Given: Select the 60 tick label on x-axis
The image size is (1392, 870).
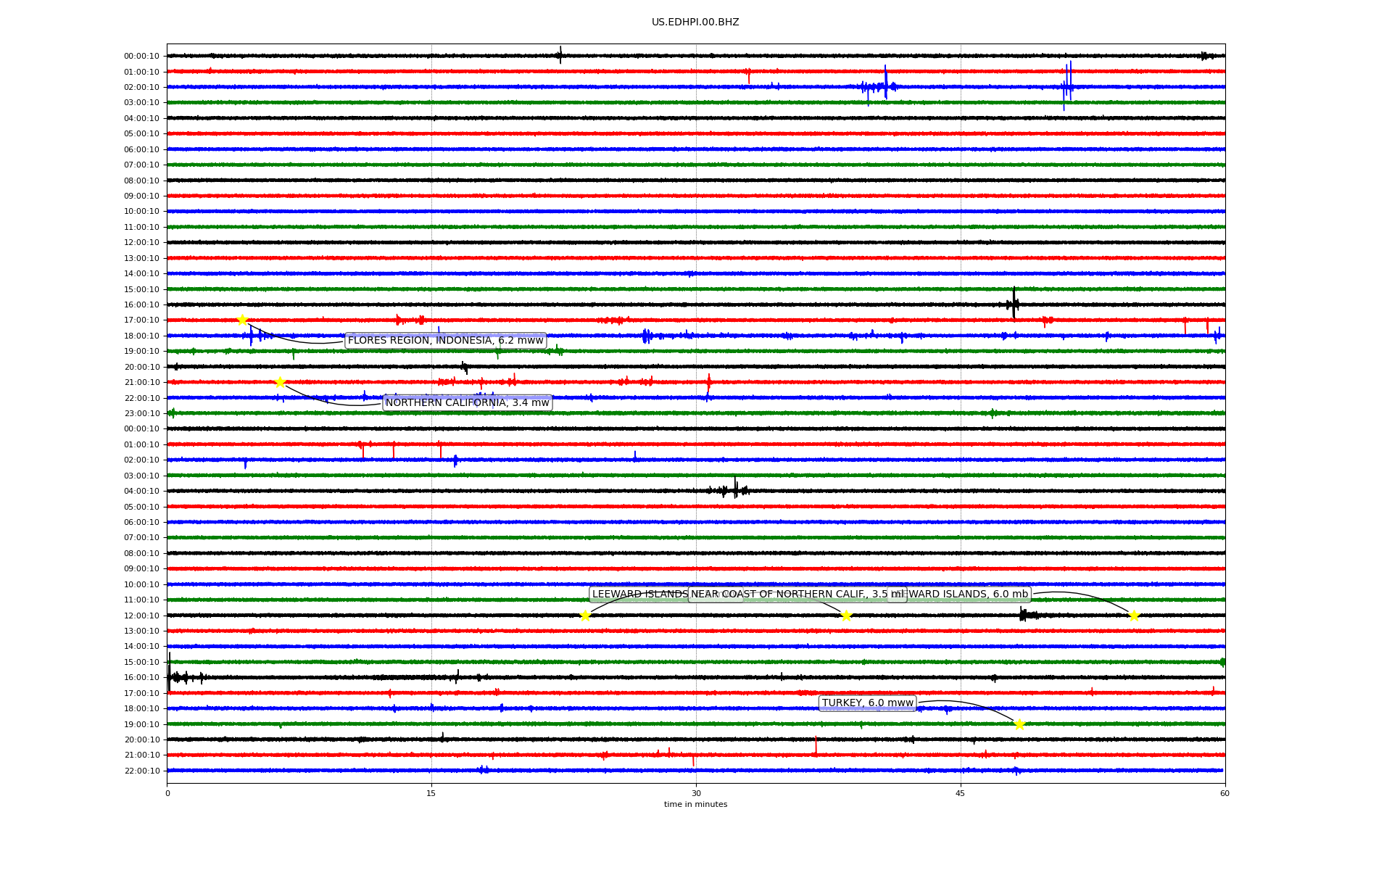Looking at the screenshot, I should (1225, 793).
